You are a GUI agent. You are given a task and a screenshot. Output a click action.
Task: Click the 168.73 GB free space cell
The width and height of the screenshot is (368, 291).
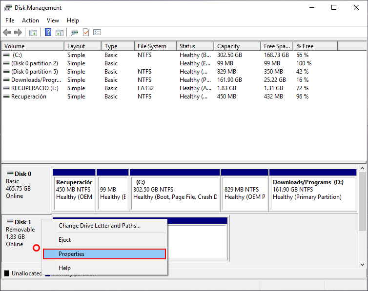(276, 55)
